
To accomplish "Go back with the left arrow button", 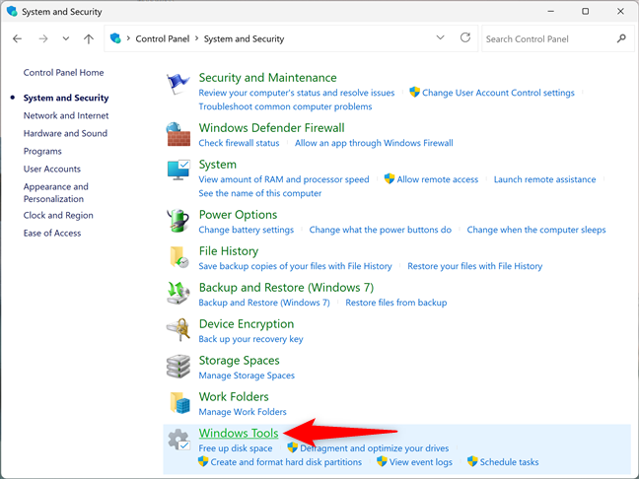I will 17,38.
